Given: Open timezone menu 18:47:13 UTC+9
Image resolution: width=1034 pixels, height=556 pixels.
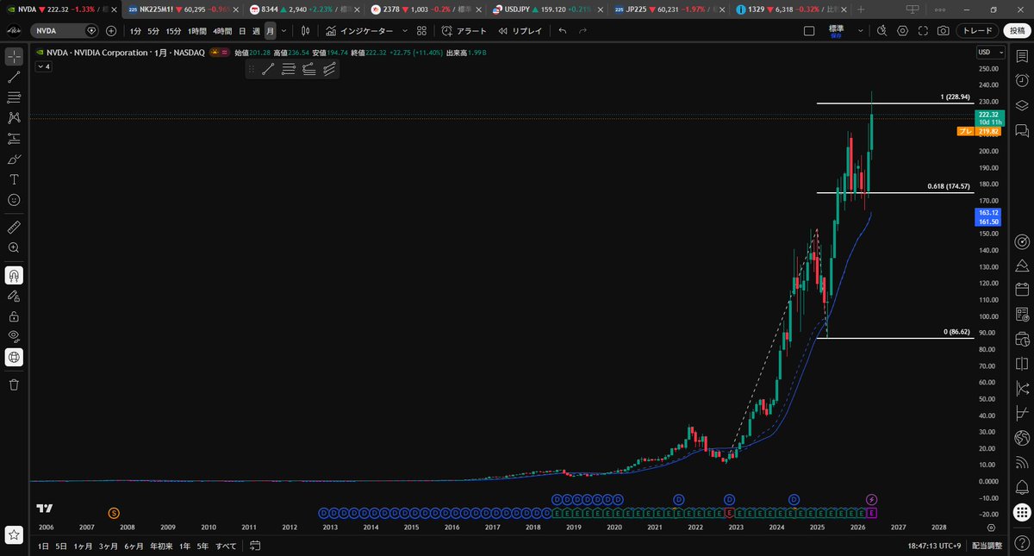Looking at the screenshot, I should click(937, 546).
